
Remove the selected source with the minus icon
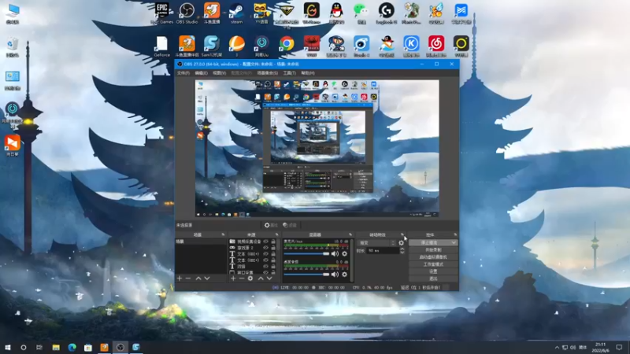242,278
